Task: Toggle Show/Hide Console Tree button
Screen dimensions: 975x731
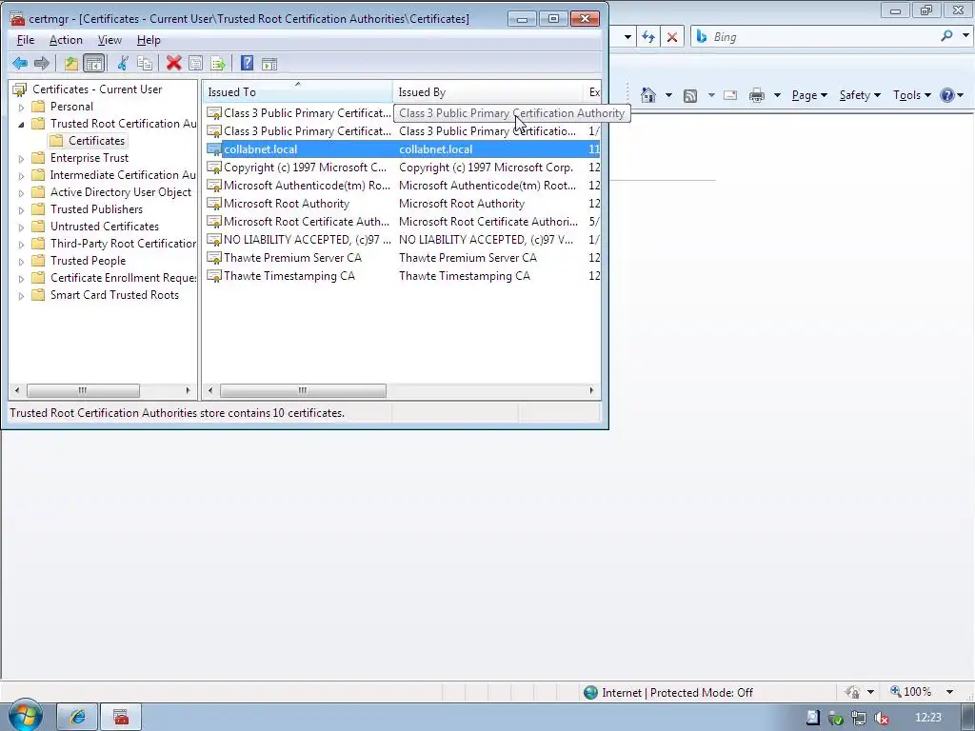Action: 94,64
